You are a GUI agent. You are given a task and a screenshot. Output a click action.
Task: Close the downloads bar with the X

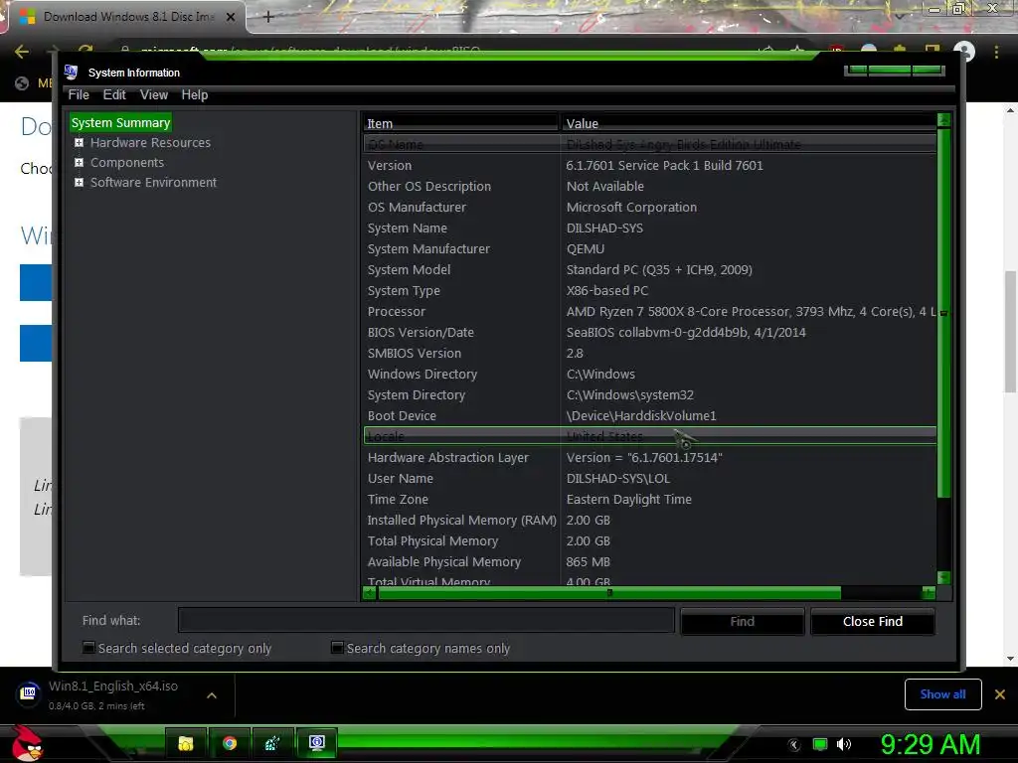(x=1000, y=694)
